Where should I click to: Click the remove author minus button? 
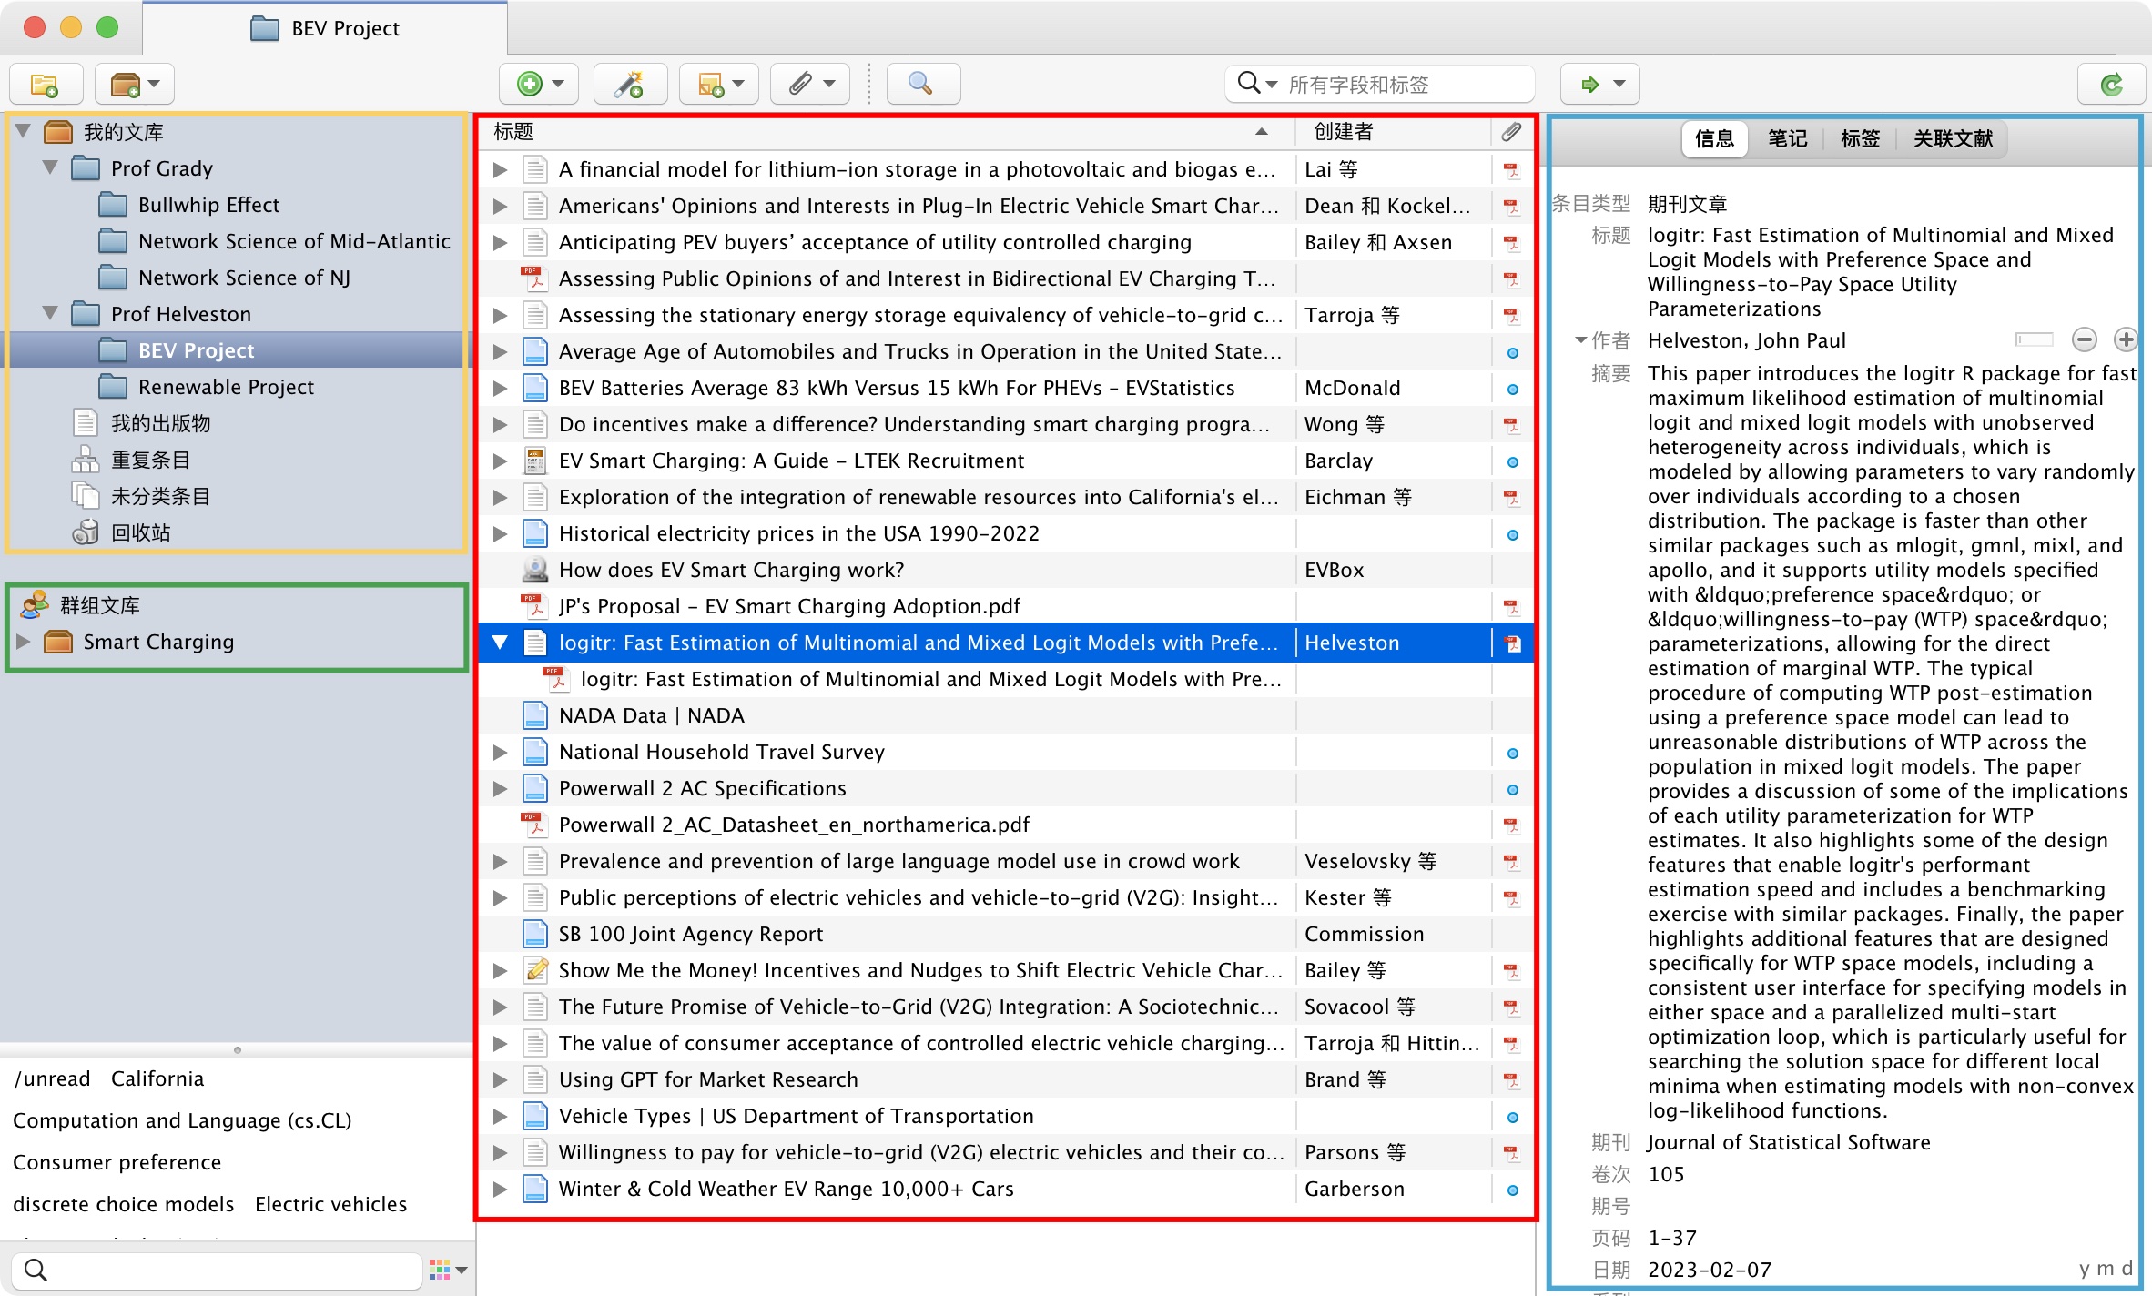coord(2084,339)
